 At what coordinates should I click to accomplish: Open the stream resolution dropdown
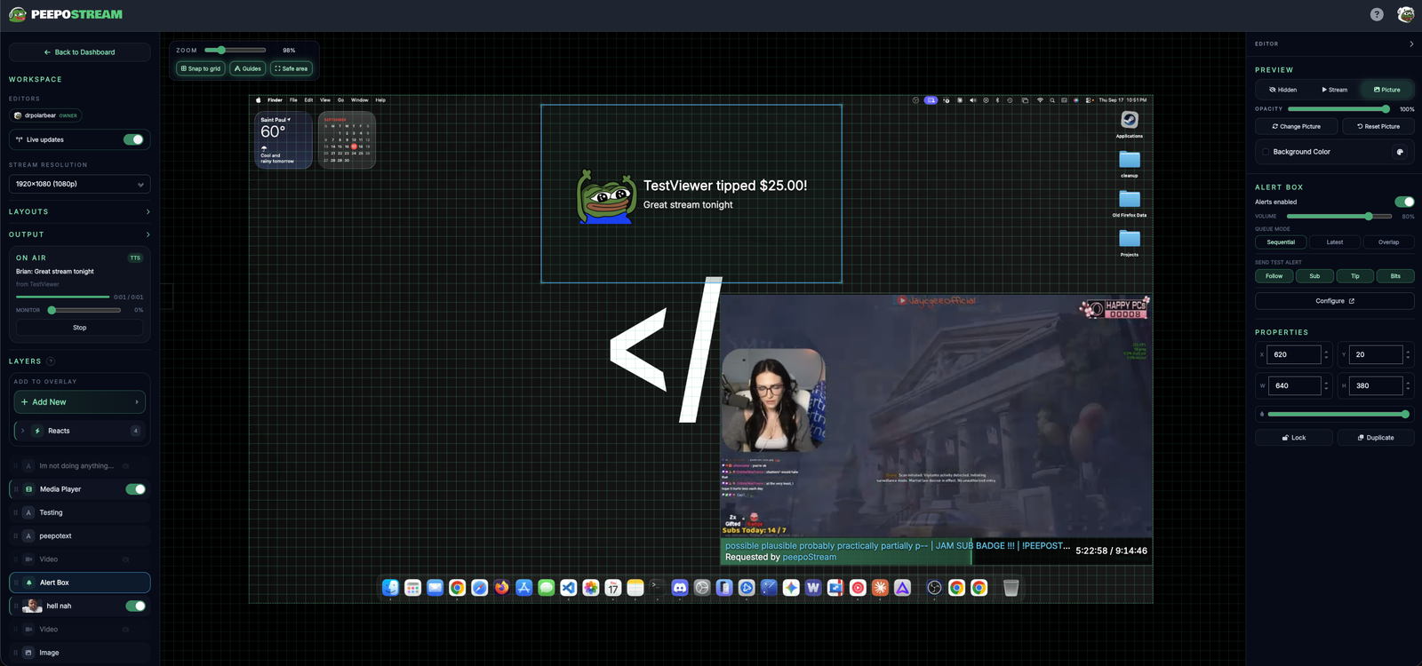[80, 184]
